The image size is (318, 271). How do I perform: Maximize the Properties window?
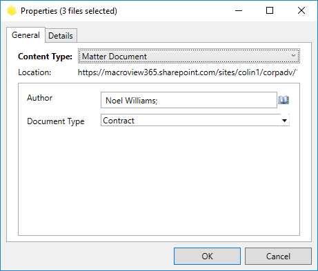pyautogui.click(x=270, y=10)
